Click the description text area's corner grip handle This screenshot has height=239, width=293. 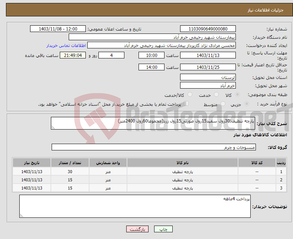click(53, 127)
